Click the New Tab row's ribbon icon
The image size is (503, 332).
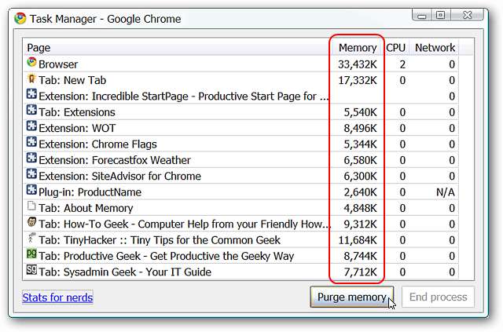click(31, 79)
